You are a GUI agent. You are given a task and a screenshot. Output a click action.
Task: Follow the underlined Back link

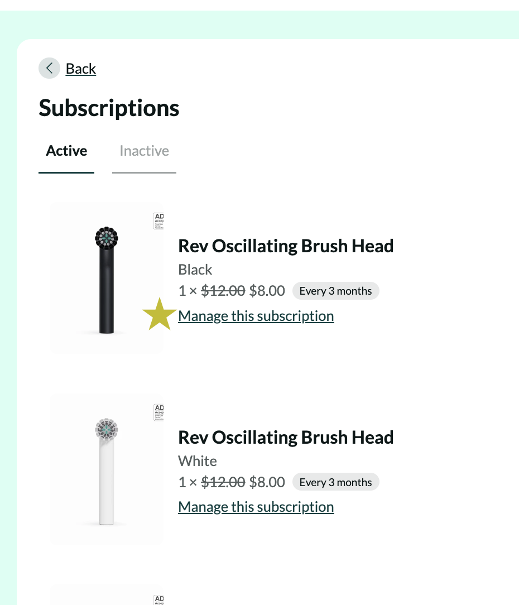pos(81,69)
